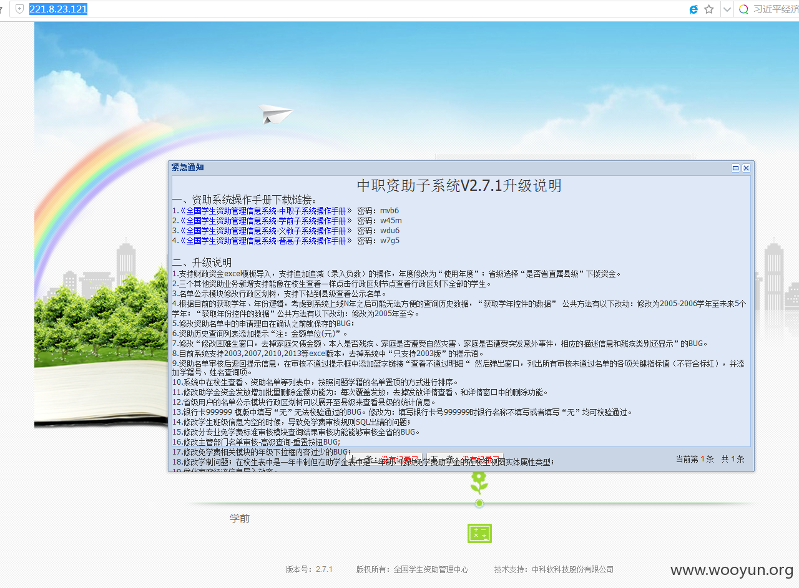Click the green math blackboard icon
Viewport: 799px width, 588px height.
click(479, 533)
